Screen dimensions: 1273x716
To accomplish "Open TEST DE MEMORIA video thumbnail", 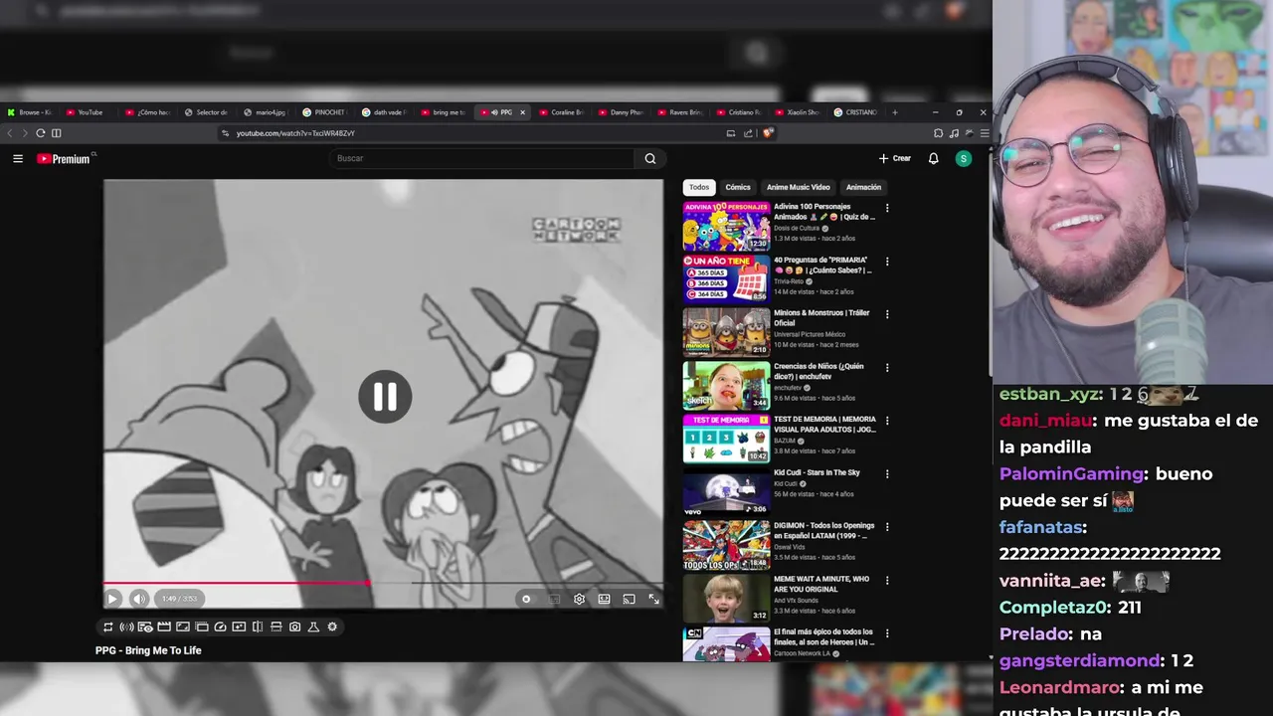I will [726, 439].
